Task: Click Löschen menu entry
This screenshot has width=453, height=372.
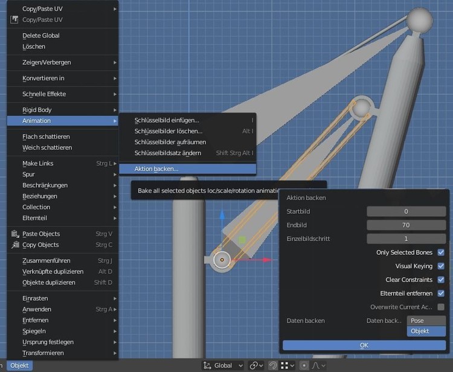Action: tap(63, 46)
